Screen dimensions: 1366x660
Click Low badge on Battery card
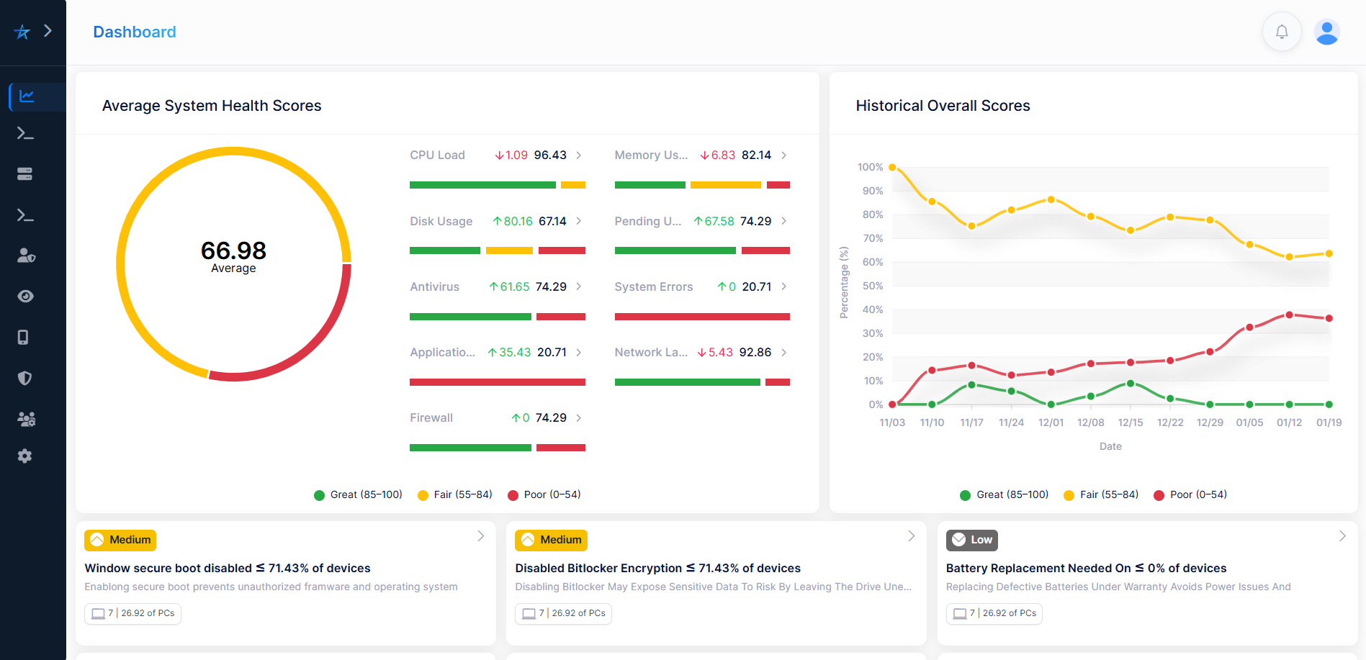coord(972,540)
